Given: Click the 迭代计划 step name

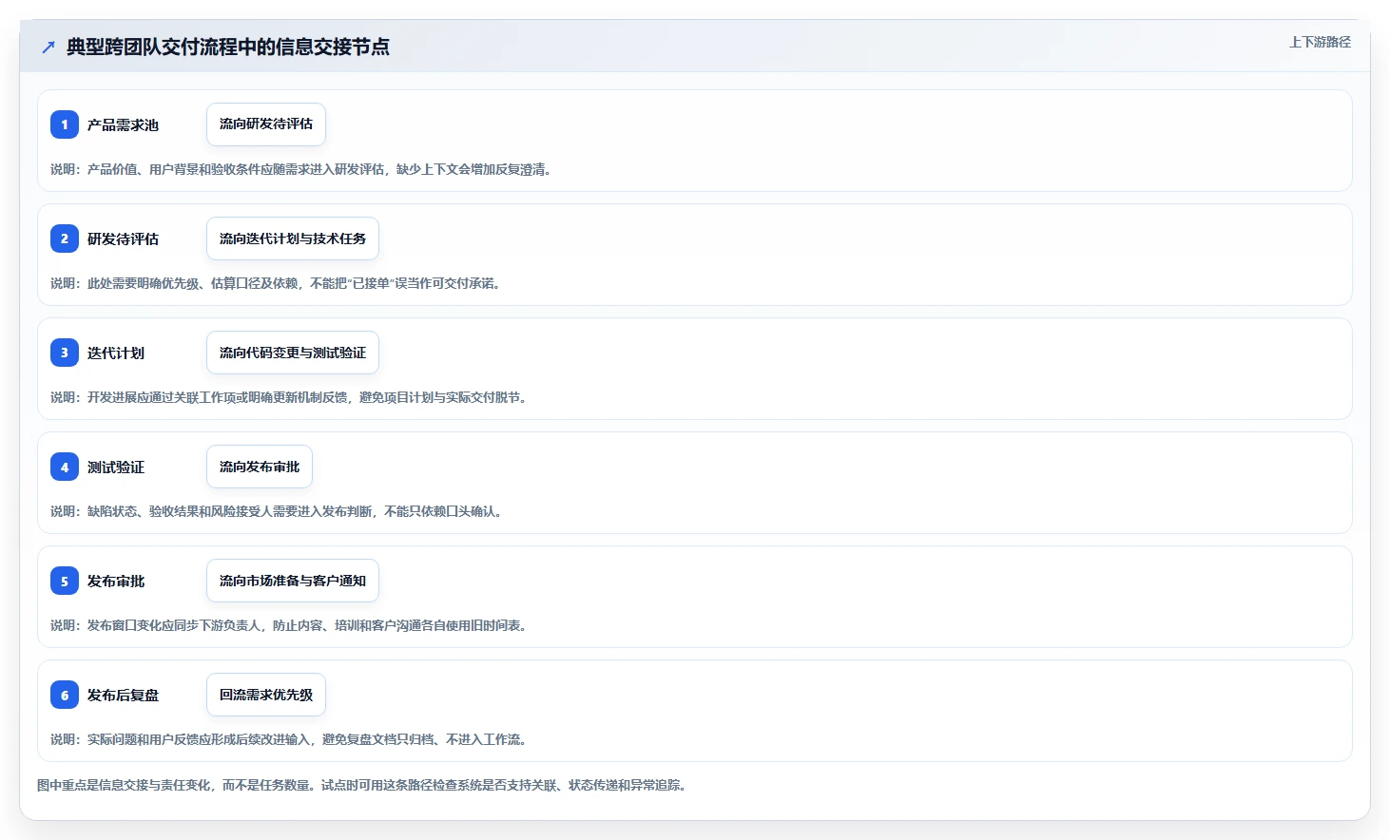Looking at the screenshot, I should pyautogui.click(x=116, y=353).
